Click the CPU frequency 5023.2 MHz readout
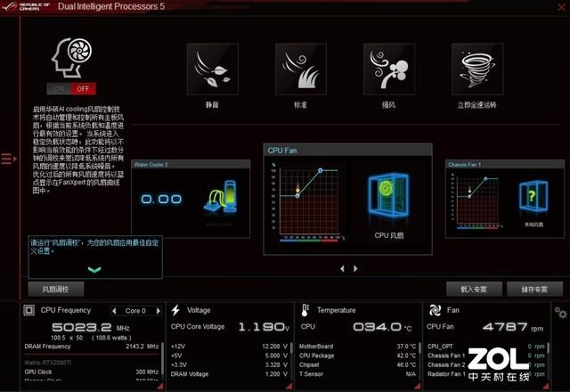Screen dimensions: 570x392 (91, 327)
